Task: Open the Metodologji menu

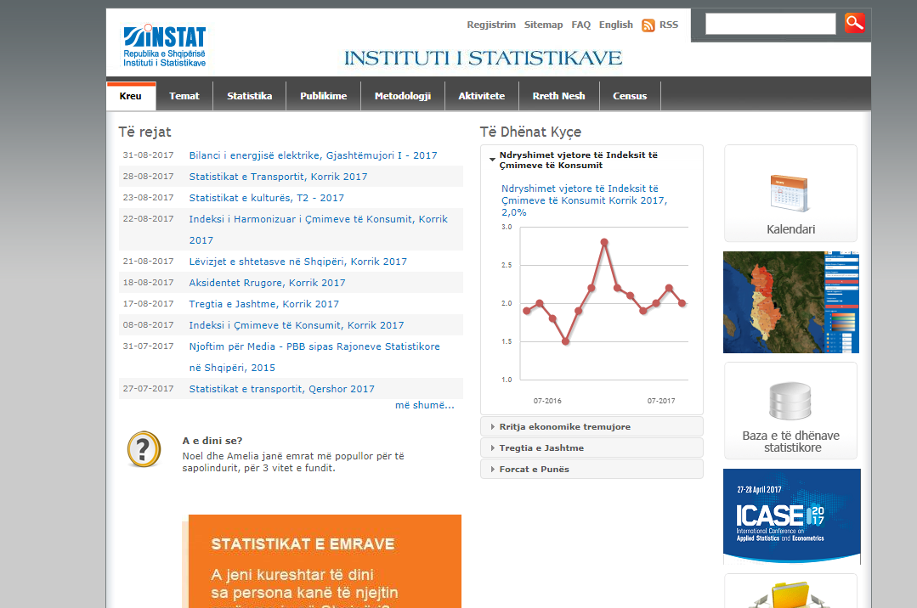Action: click(402, 96)
